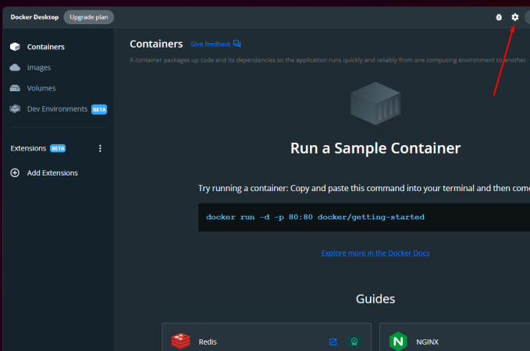Open Explore more in the Docker Docs

pyautogui.click(x=375, y=253)
